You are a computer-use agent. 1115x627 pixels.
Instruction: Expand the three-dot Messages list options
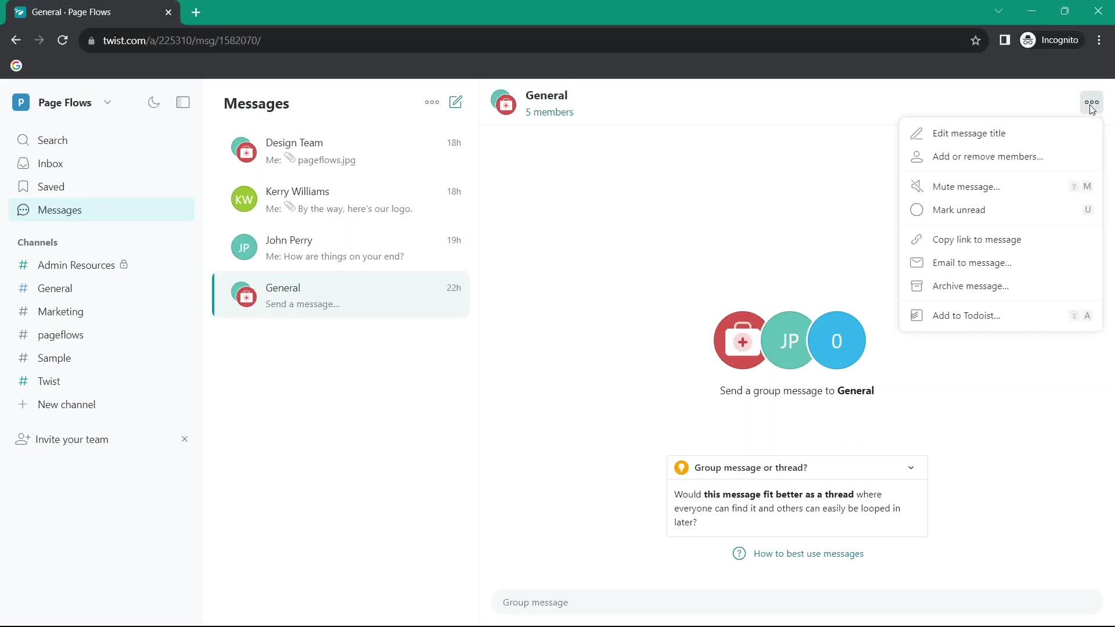(433, 102)
